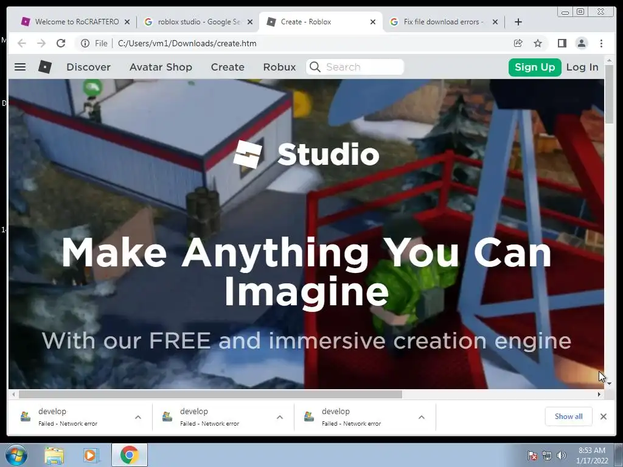The height and width of the screenshot is (467, 623).
Task: Click the network tray icon
Action: click(547, 455)
